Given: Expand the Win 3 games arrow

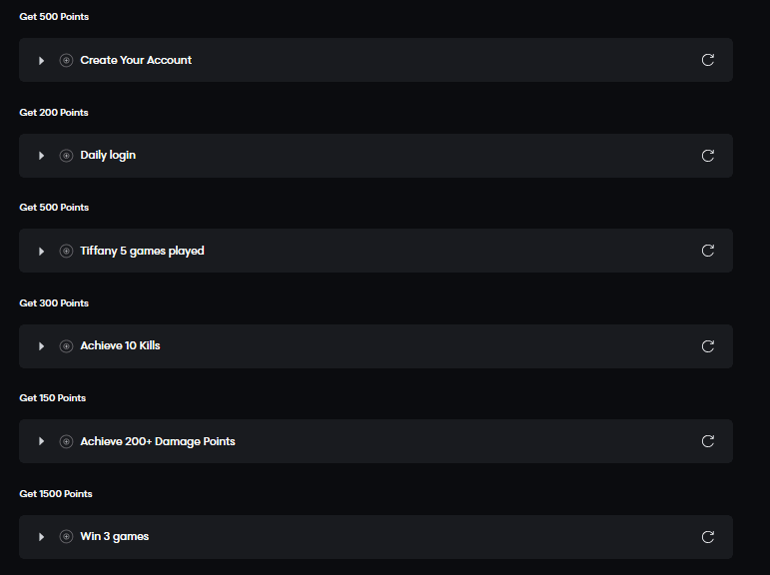Looking at the screenshot, I should tap(42, 537).
